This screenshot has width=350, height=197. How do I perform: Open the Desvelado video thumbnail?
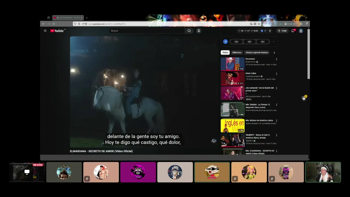[x=233, y=64]
